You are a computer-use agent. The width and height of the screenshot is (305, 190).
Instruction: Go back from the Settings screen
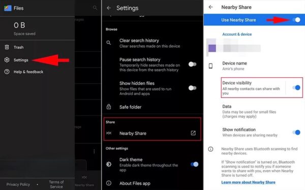coord(109,8)
